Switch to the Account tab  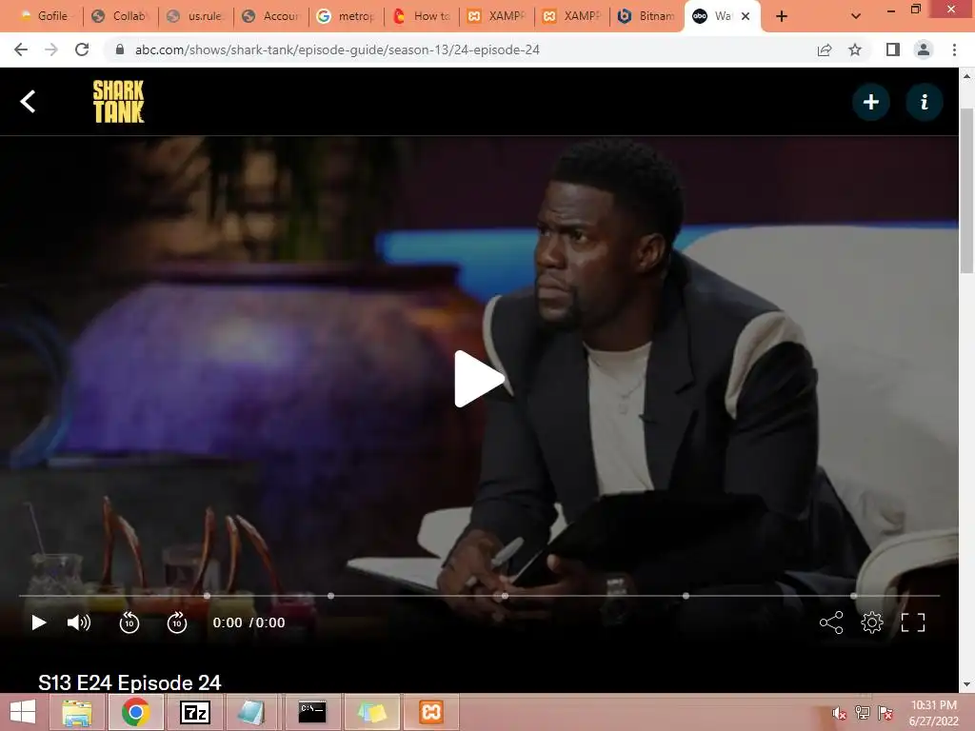pyautogui.click(x=271, y=16)
